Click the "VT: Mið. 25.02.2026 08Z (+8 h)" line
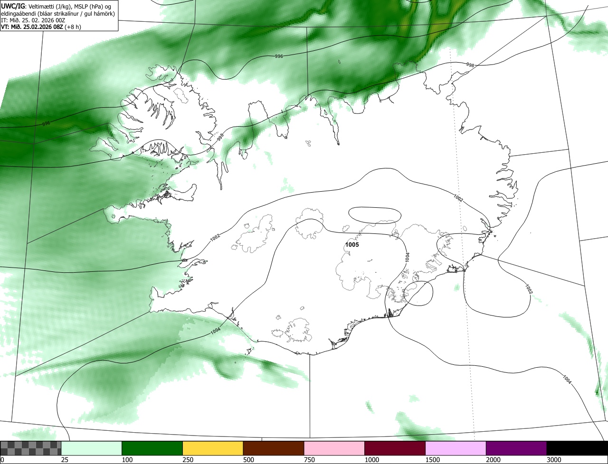This screenshot has height=464, width=608. 41,27
